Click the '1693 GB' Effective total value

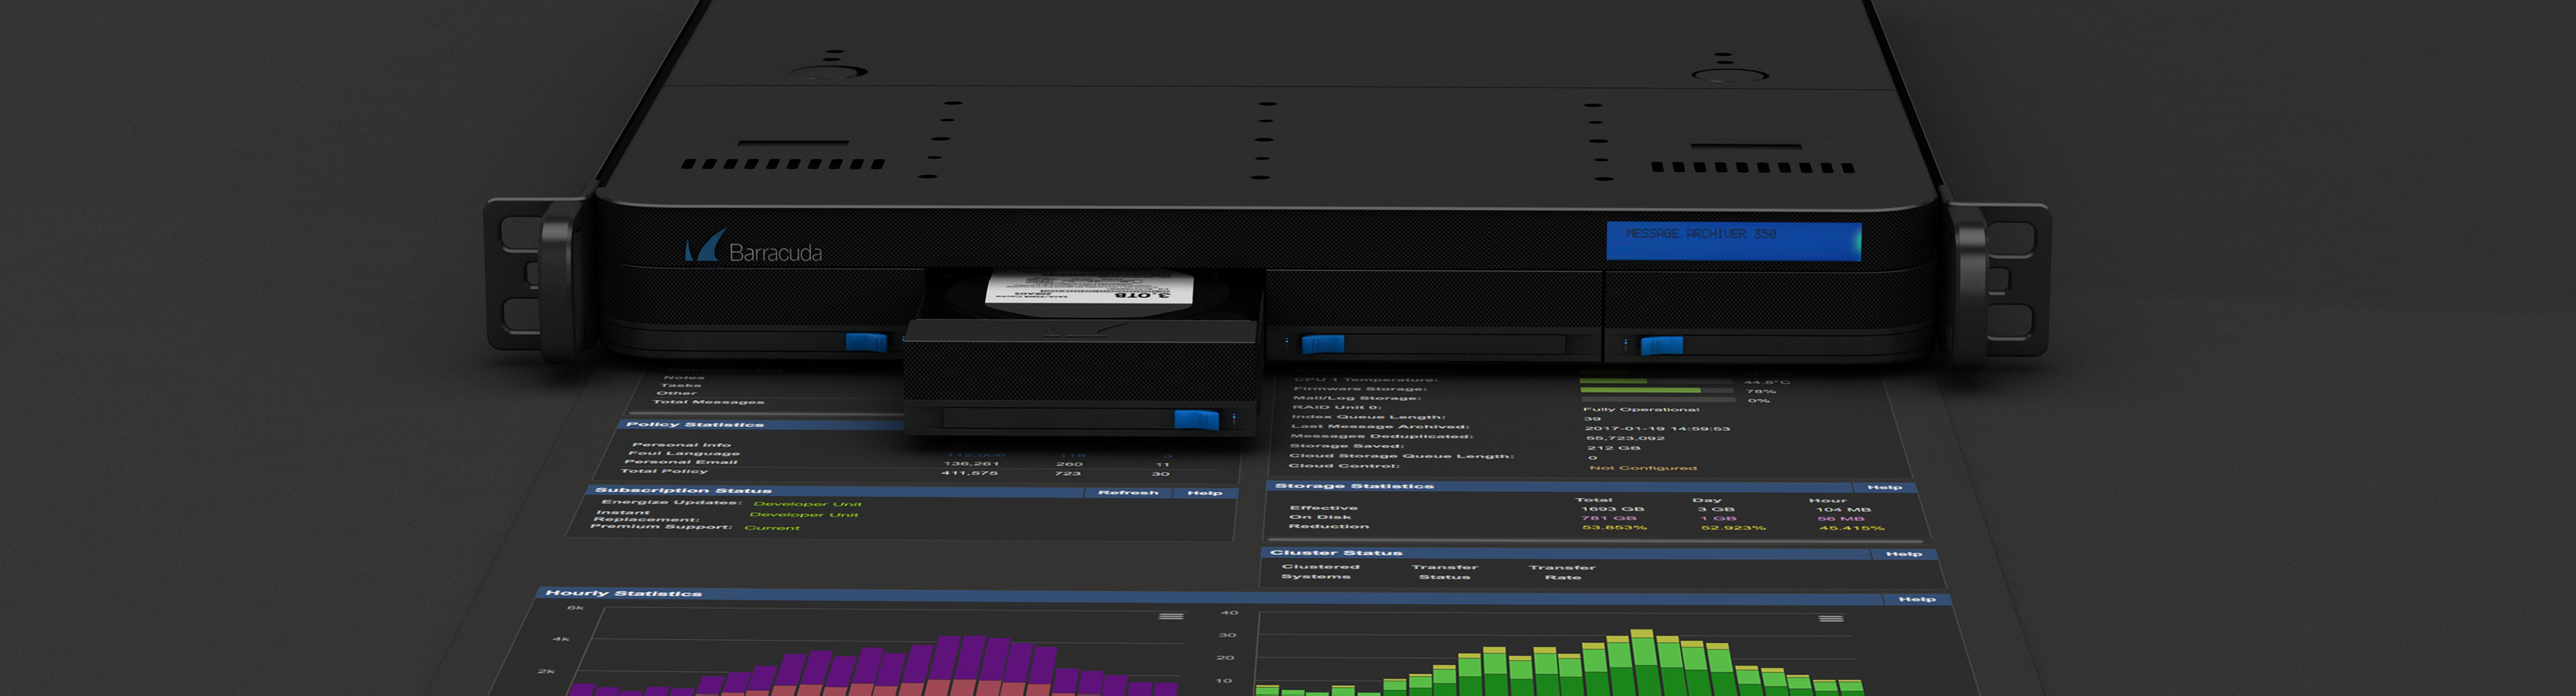1612,509
